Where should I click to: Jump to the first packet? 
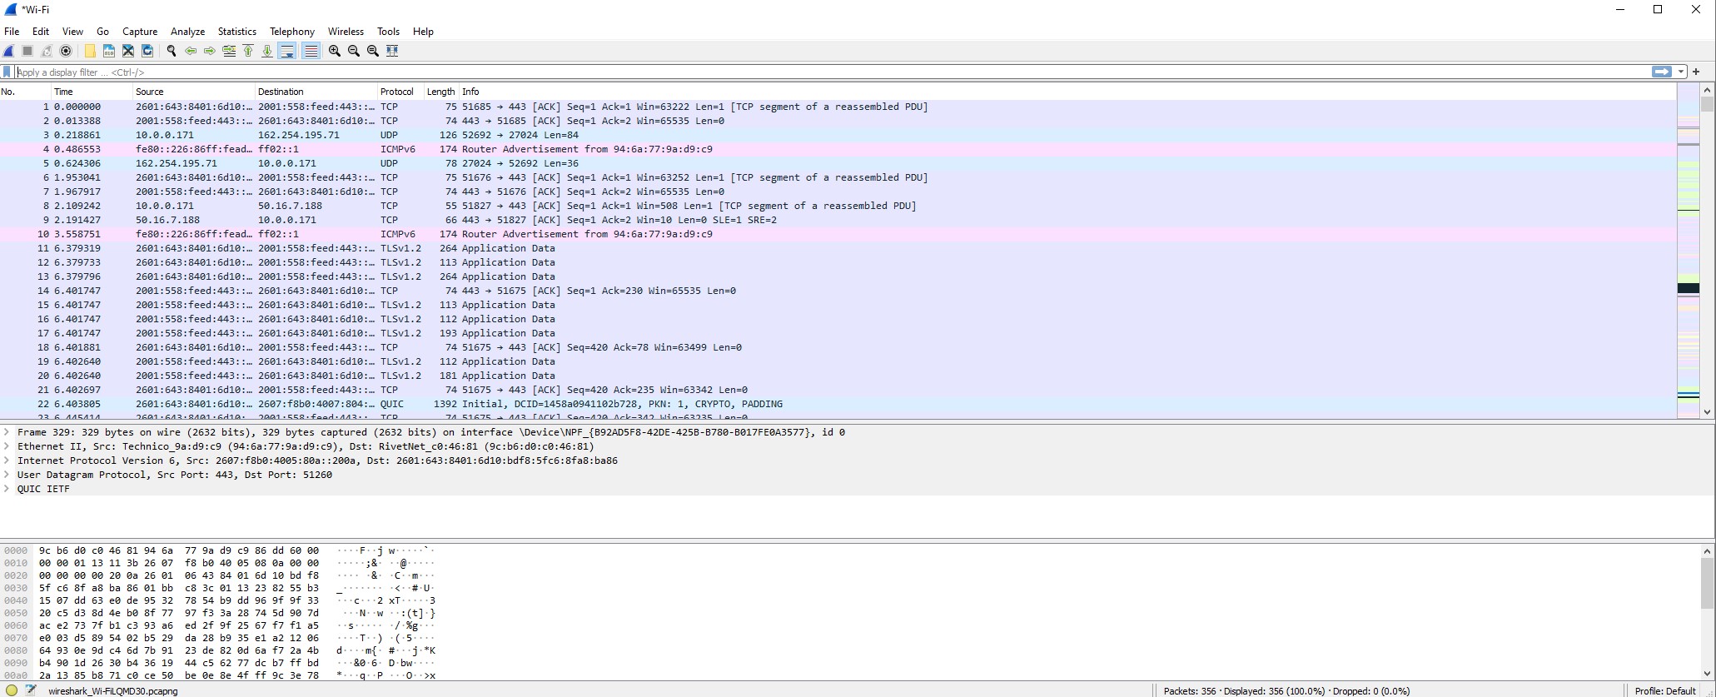pyautogui.click(x=248, y=51)
